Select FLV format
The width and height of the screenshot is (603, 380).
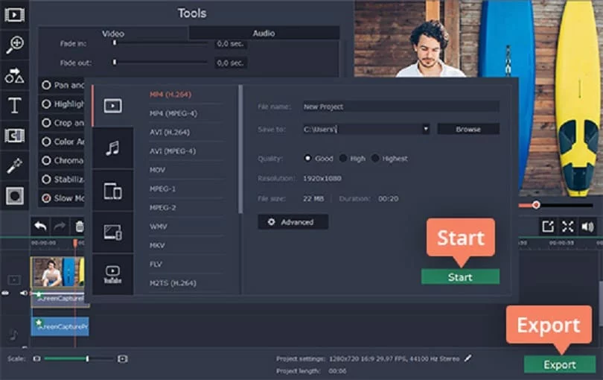coord(156,264)
